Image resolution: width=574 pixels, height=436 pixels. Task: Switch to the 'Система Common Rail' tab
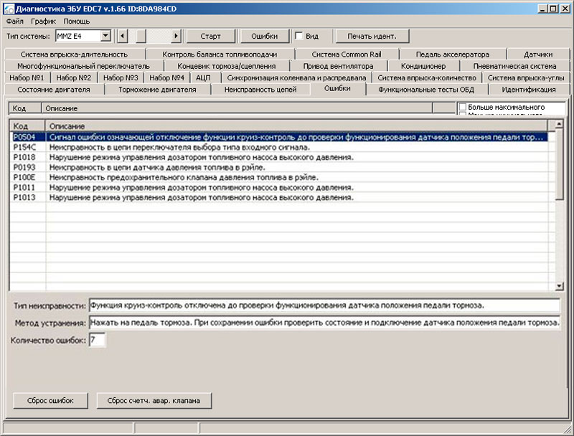(x=346, y=54)
